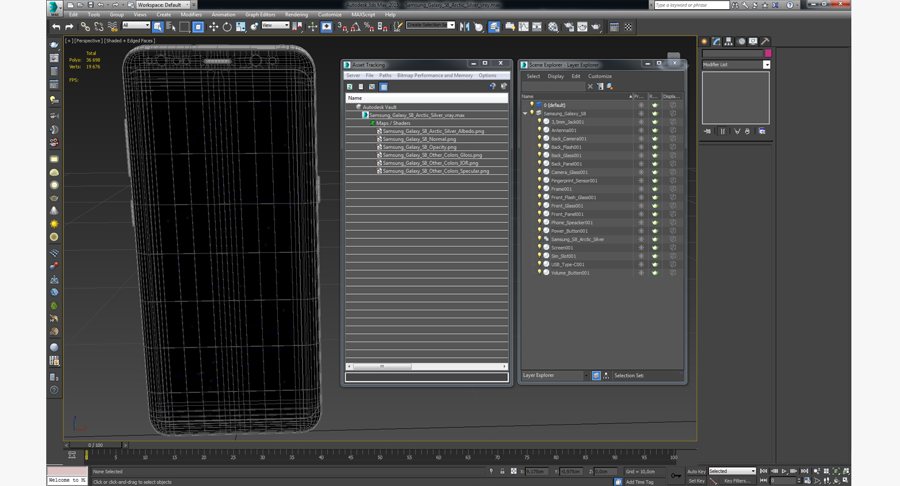The image size is (900, 486).
Task: Toggle the Angle Snap icon
Action: pyautogui.click(x=356, y=27)
